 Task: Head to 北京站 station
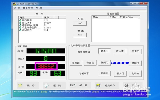(135, 74)
